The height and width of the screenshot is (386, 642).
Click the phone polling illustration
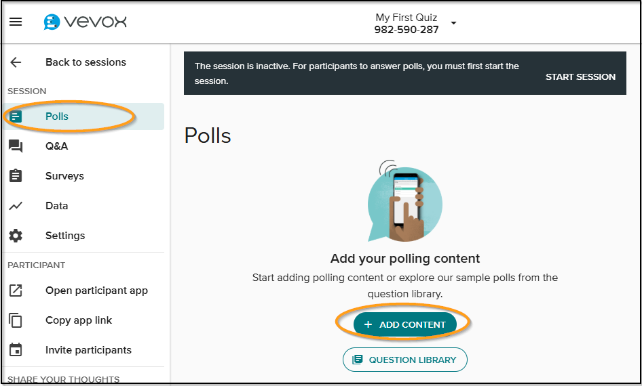click(x=404, y=201)
